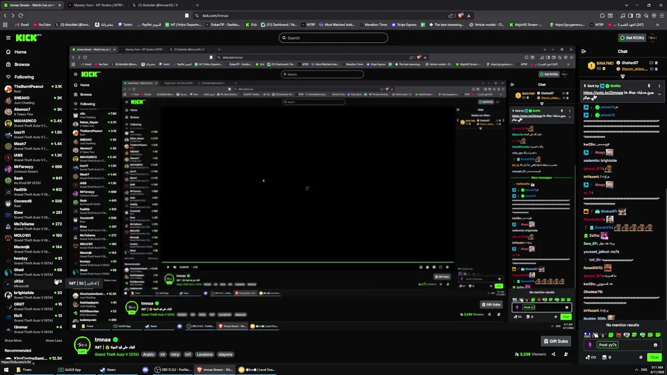Open OBS 31.0.2 from the taskbar

(172, 370)
